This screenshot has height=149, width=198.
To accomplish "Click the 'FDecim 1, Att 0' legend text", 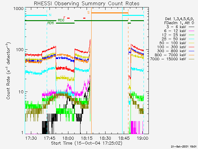I will coord(179,23).
